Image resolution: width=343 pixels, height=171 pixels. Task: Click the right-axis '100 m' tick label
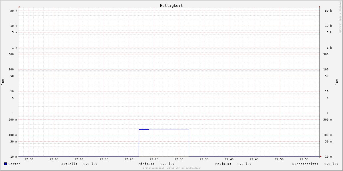[x=328, y=135]
